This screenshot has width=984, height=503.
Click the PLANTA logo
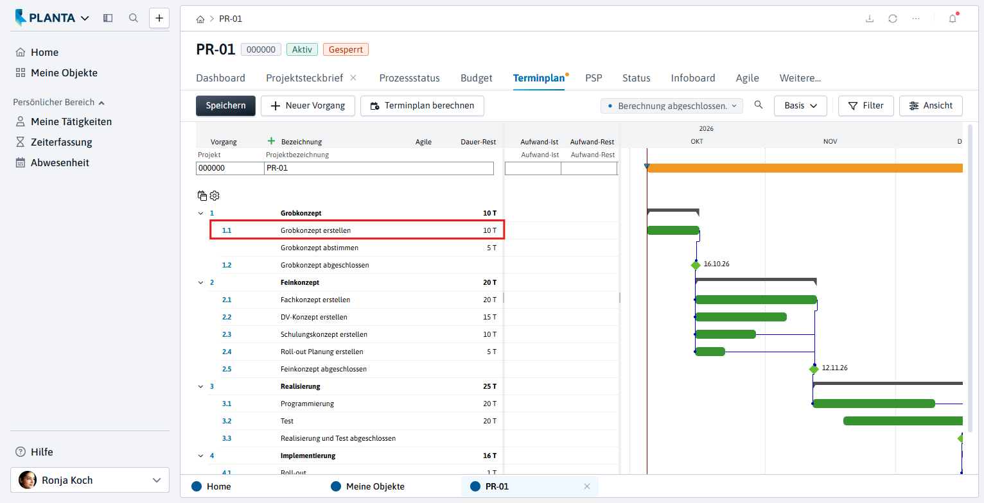[45, 18]
